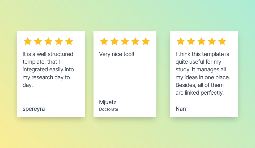Click the reviewer name Mjuetz
The height and width of the screenshot is (148, 255).
[108, 102]
